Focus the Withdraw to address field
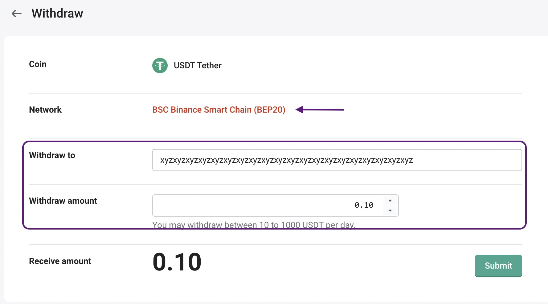This screenshot has width=548, height=304. 337,160
